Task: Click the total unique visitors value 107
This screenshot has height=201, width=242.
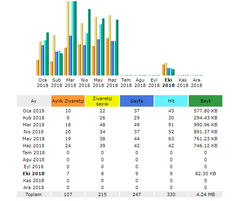Action: pyautogui.click(x=68, y=194)
